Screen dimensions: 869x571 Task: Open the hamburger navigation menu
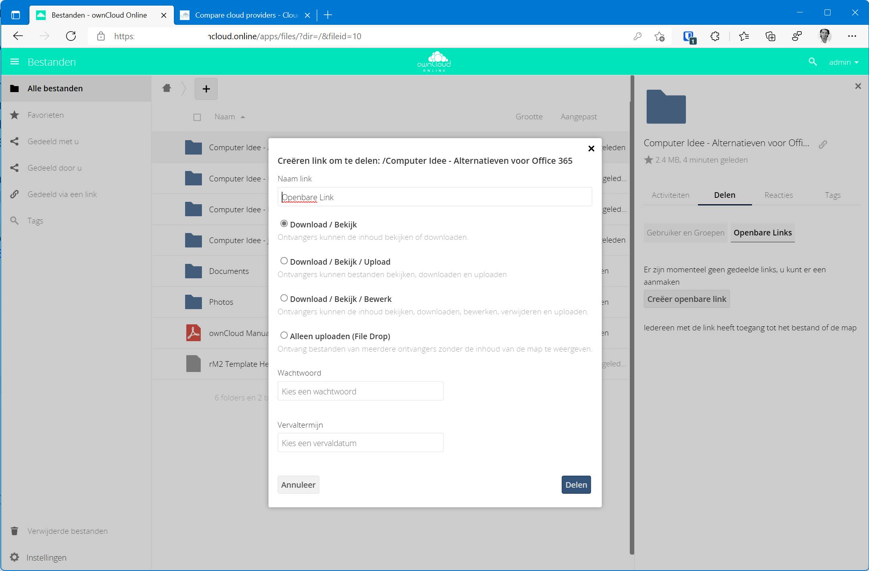pos(14,62)
